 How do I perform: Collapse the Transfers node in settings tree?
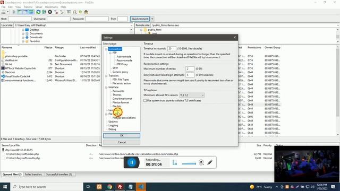click(x=106, y=76)
